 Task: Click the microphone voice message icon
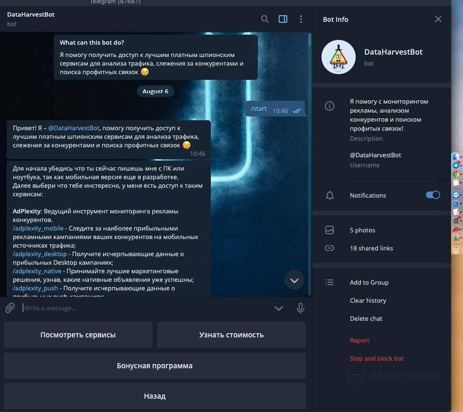point(300,308)
